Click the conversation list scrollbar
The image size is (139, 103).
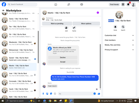38,47
